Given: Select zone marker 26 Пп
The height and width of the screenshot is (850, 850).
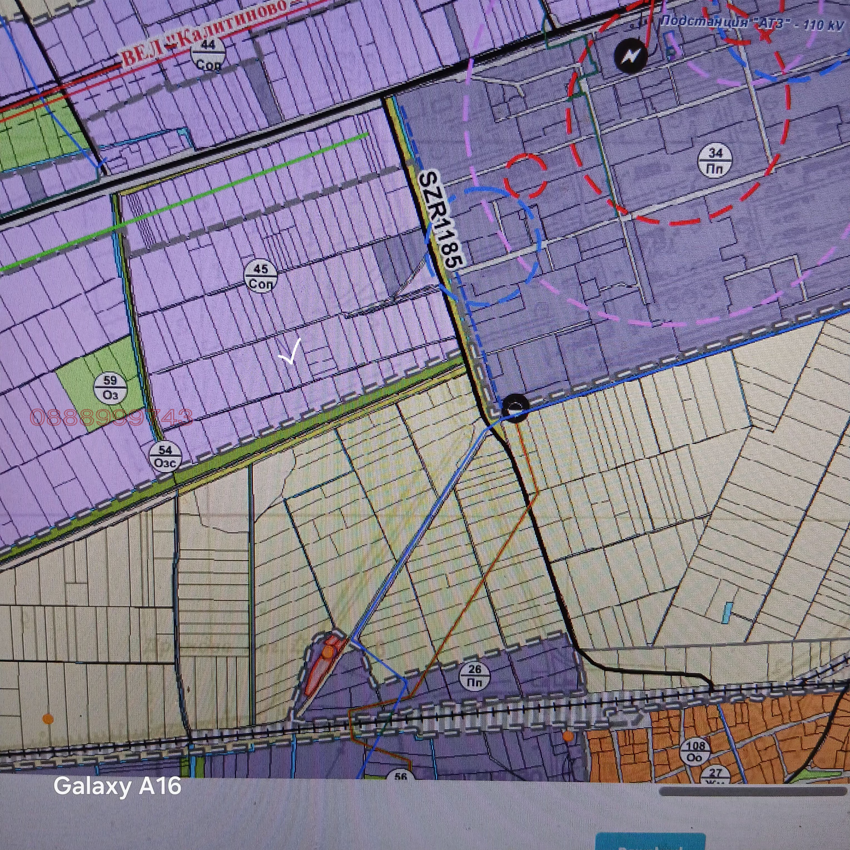Looking at the screenshot, I should coord(474,675).
